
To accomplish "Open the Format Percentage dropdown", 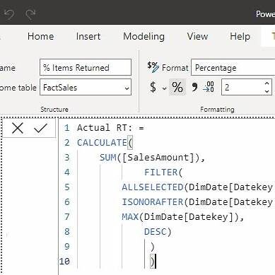I will (x=233, y=67).
